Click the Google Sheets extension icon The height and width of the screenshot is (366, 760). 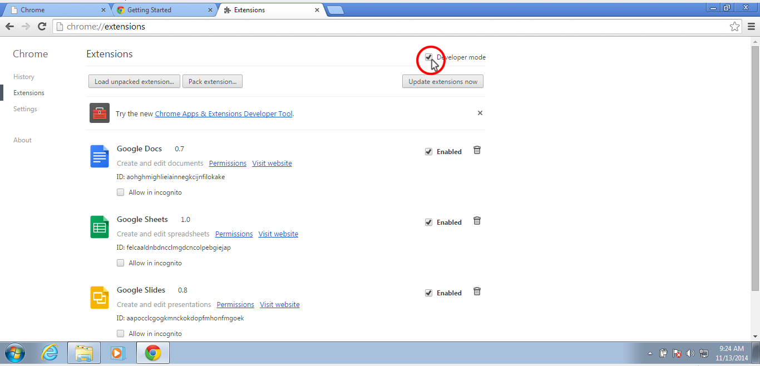click(x=100, y=226)
